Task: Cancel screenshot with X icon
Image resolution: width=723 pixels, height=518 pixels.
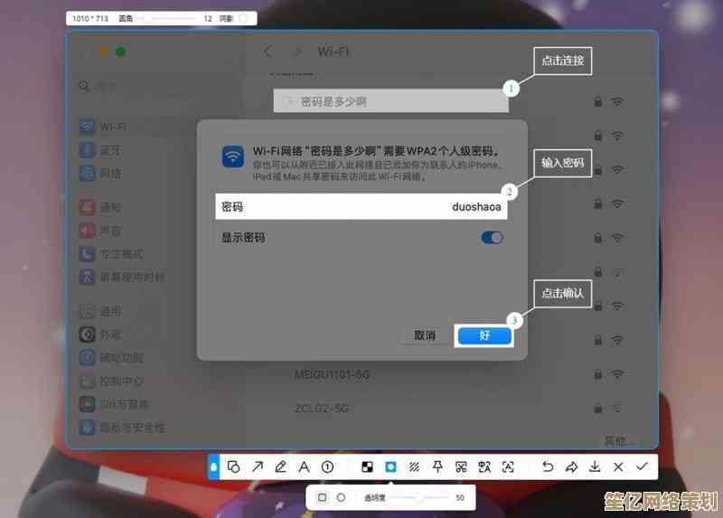Action: (x=618, y=466)
